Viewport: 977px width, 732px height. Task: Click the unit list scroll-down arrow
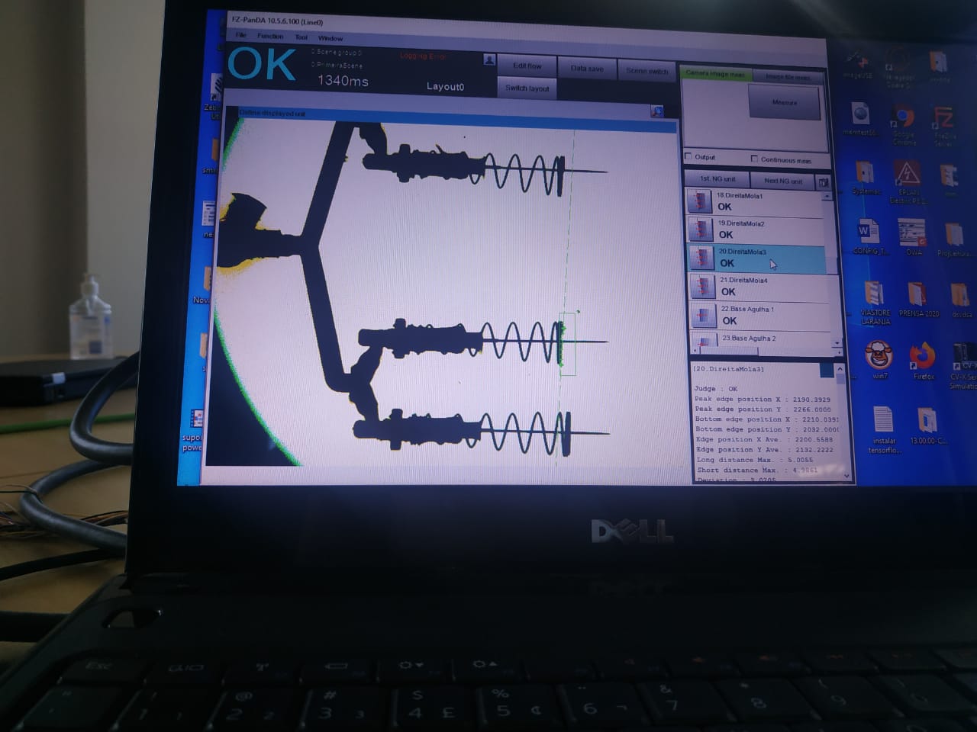[x=837, y=344]
